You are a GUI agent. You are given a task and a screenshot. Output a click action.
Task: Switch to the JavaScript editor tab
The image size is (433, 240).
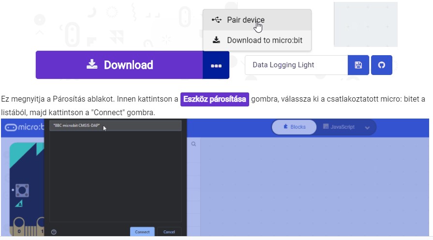click(x=339, y=127)
